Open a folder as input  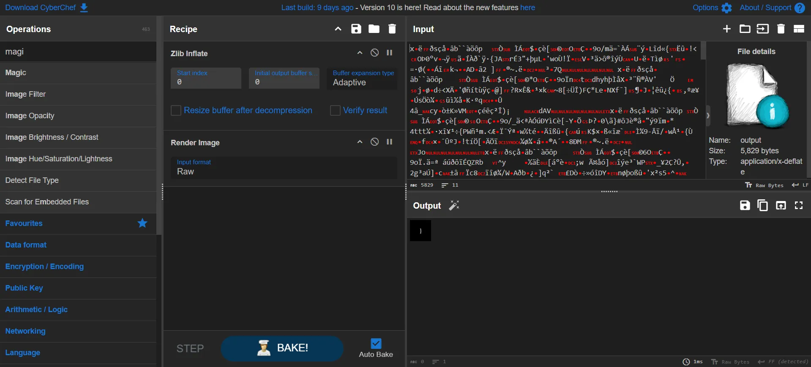[745, 29]
